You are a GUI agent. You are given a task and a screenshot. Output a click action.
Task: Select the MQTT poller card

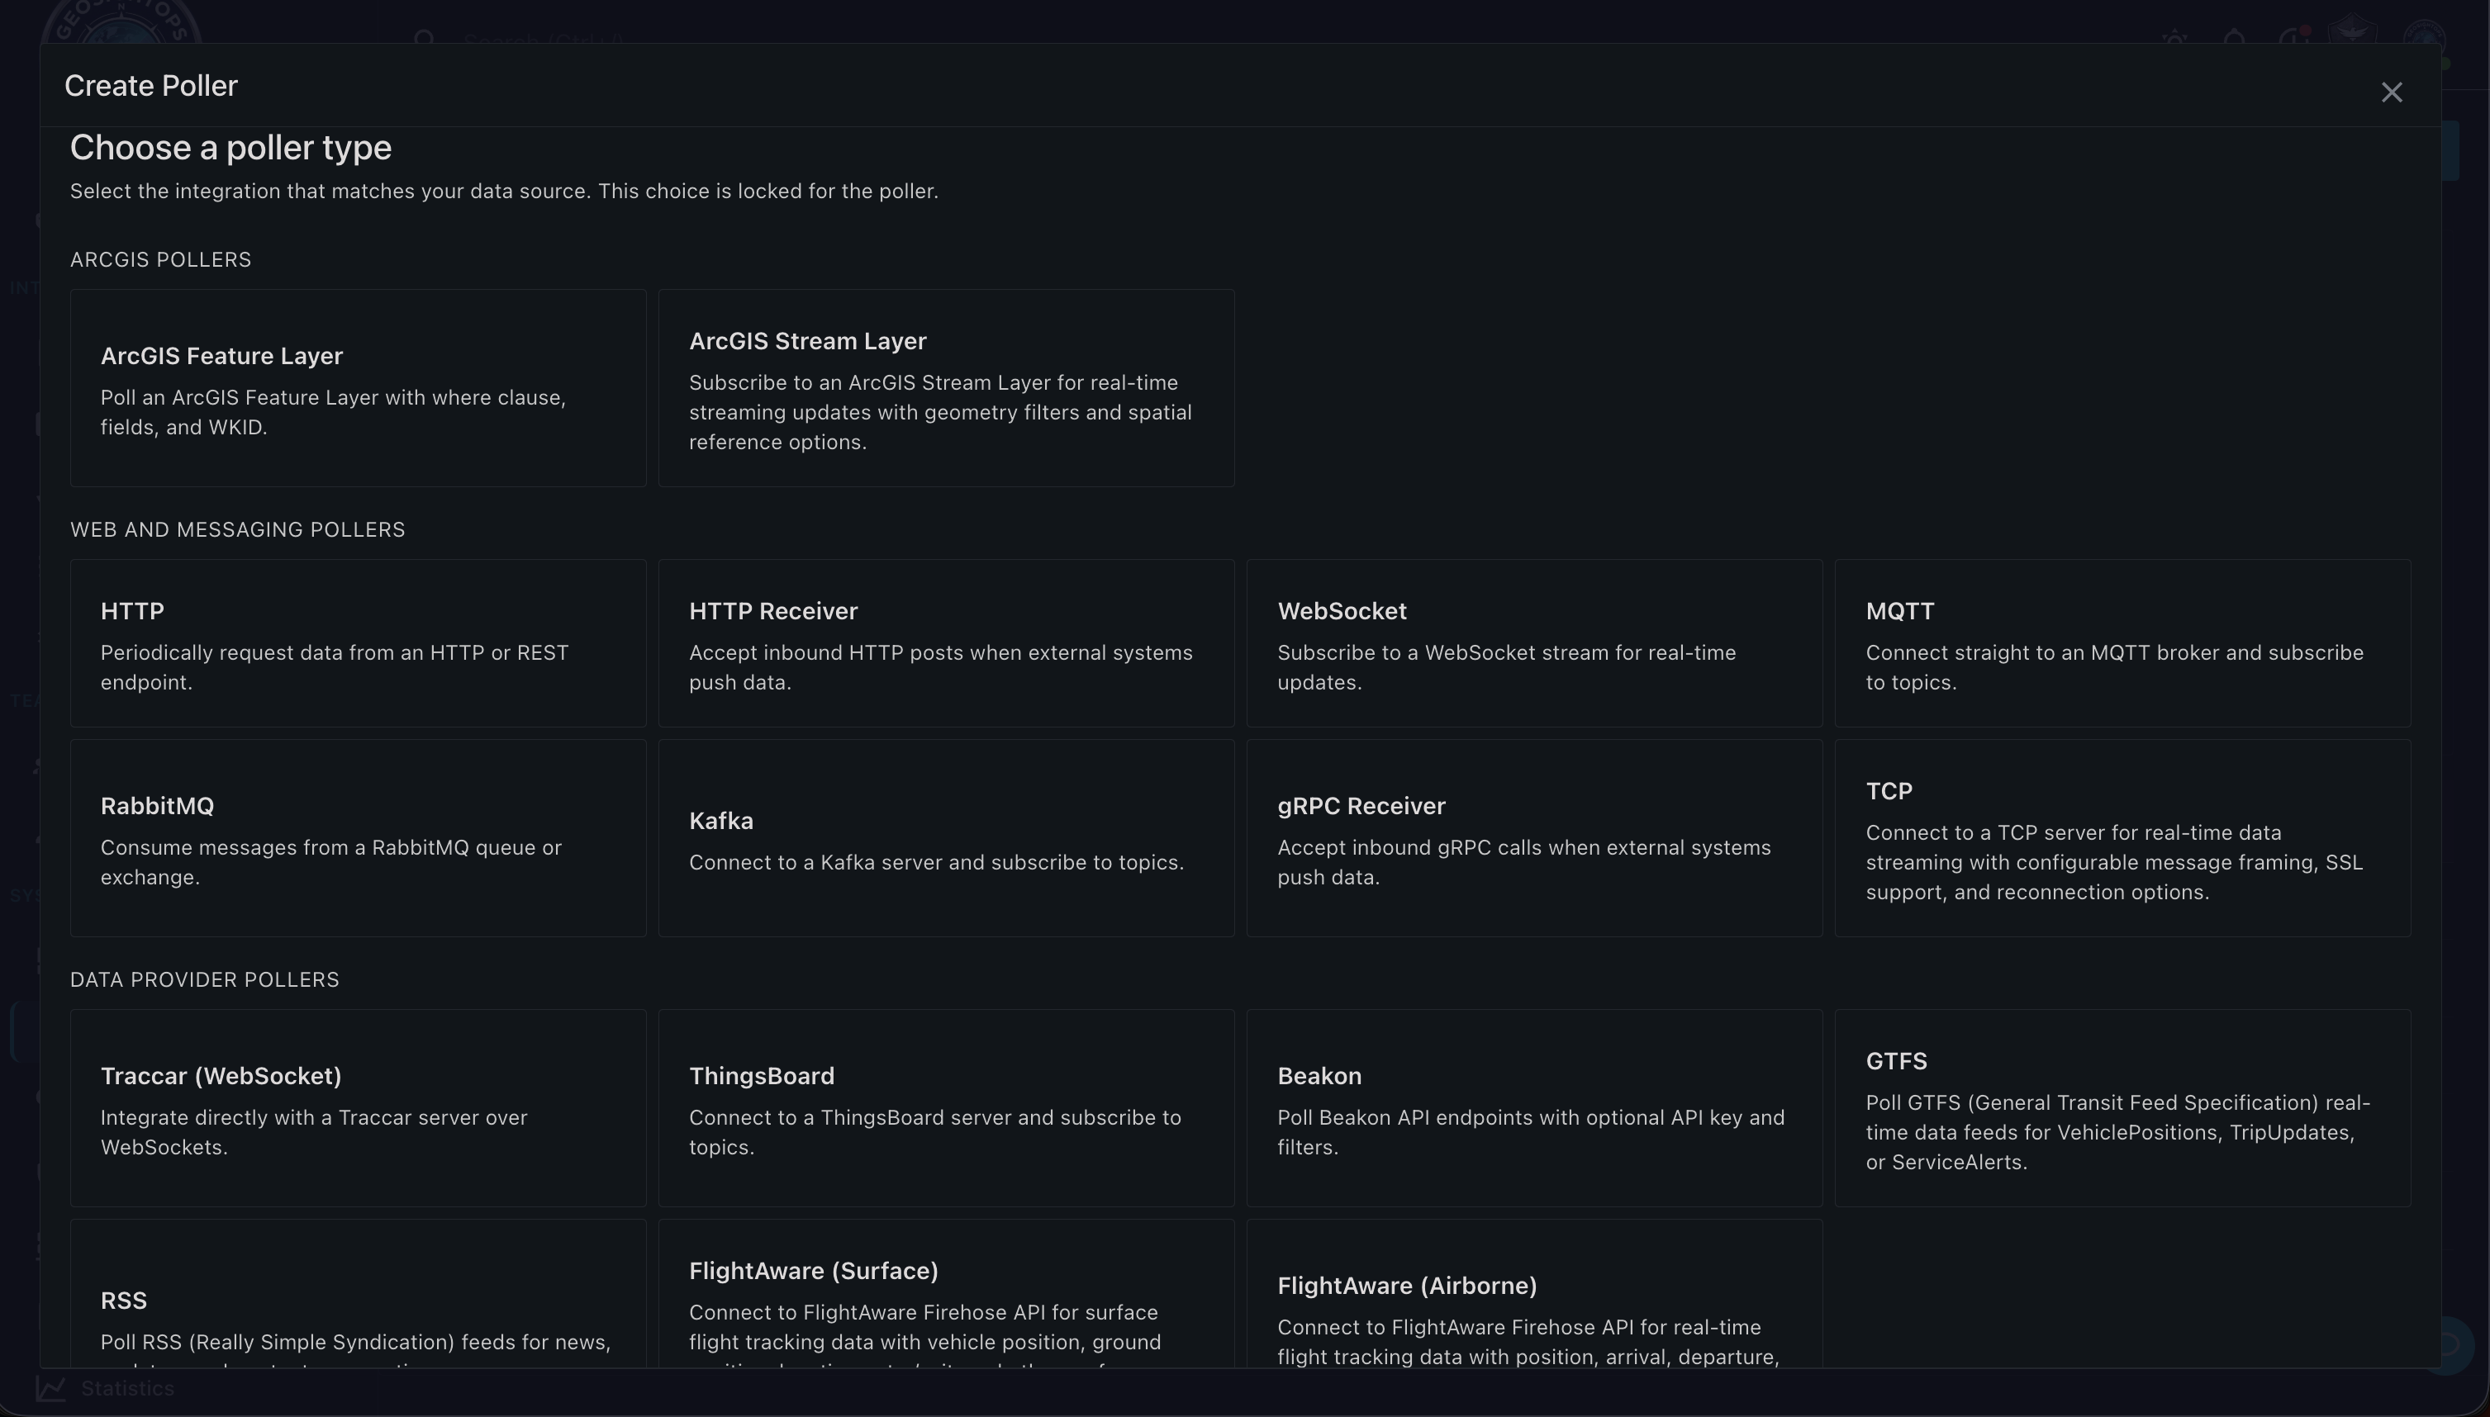(2122, 643)
